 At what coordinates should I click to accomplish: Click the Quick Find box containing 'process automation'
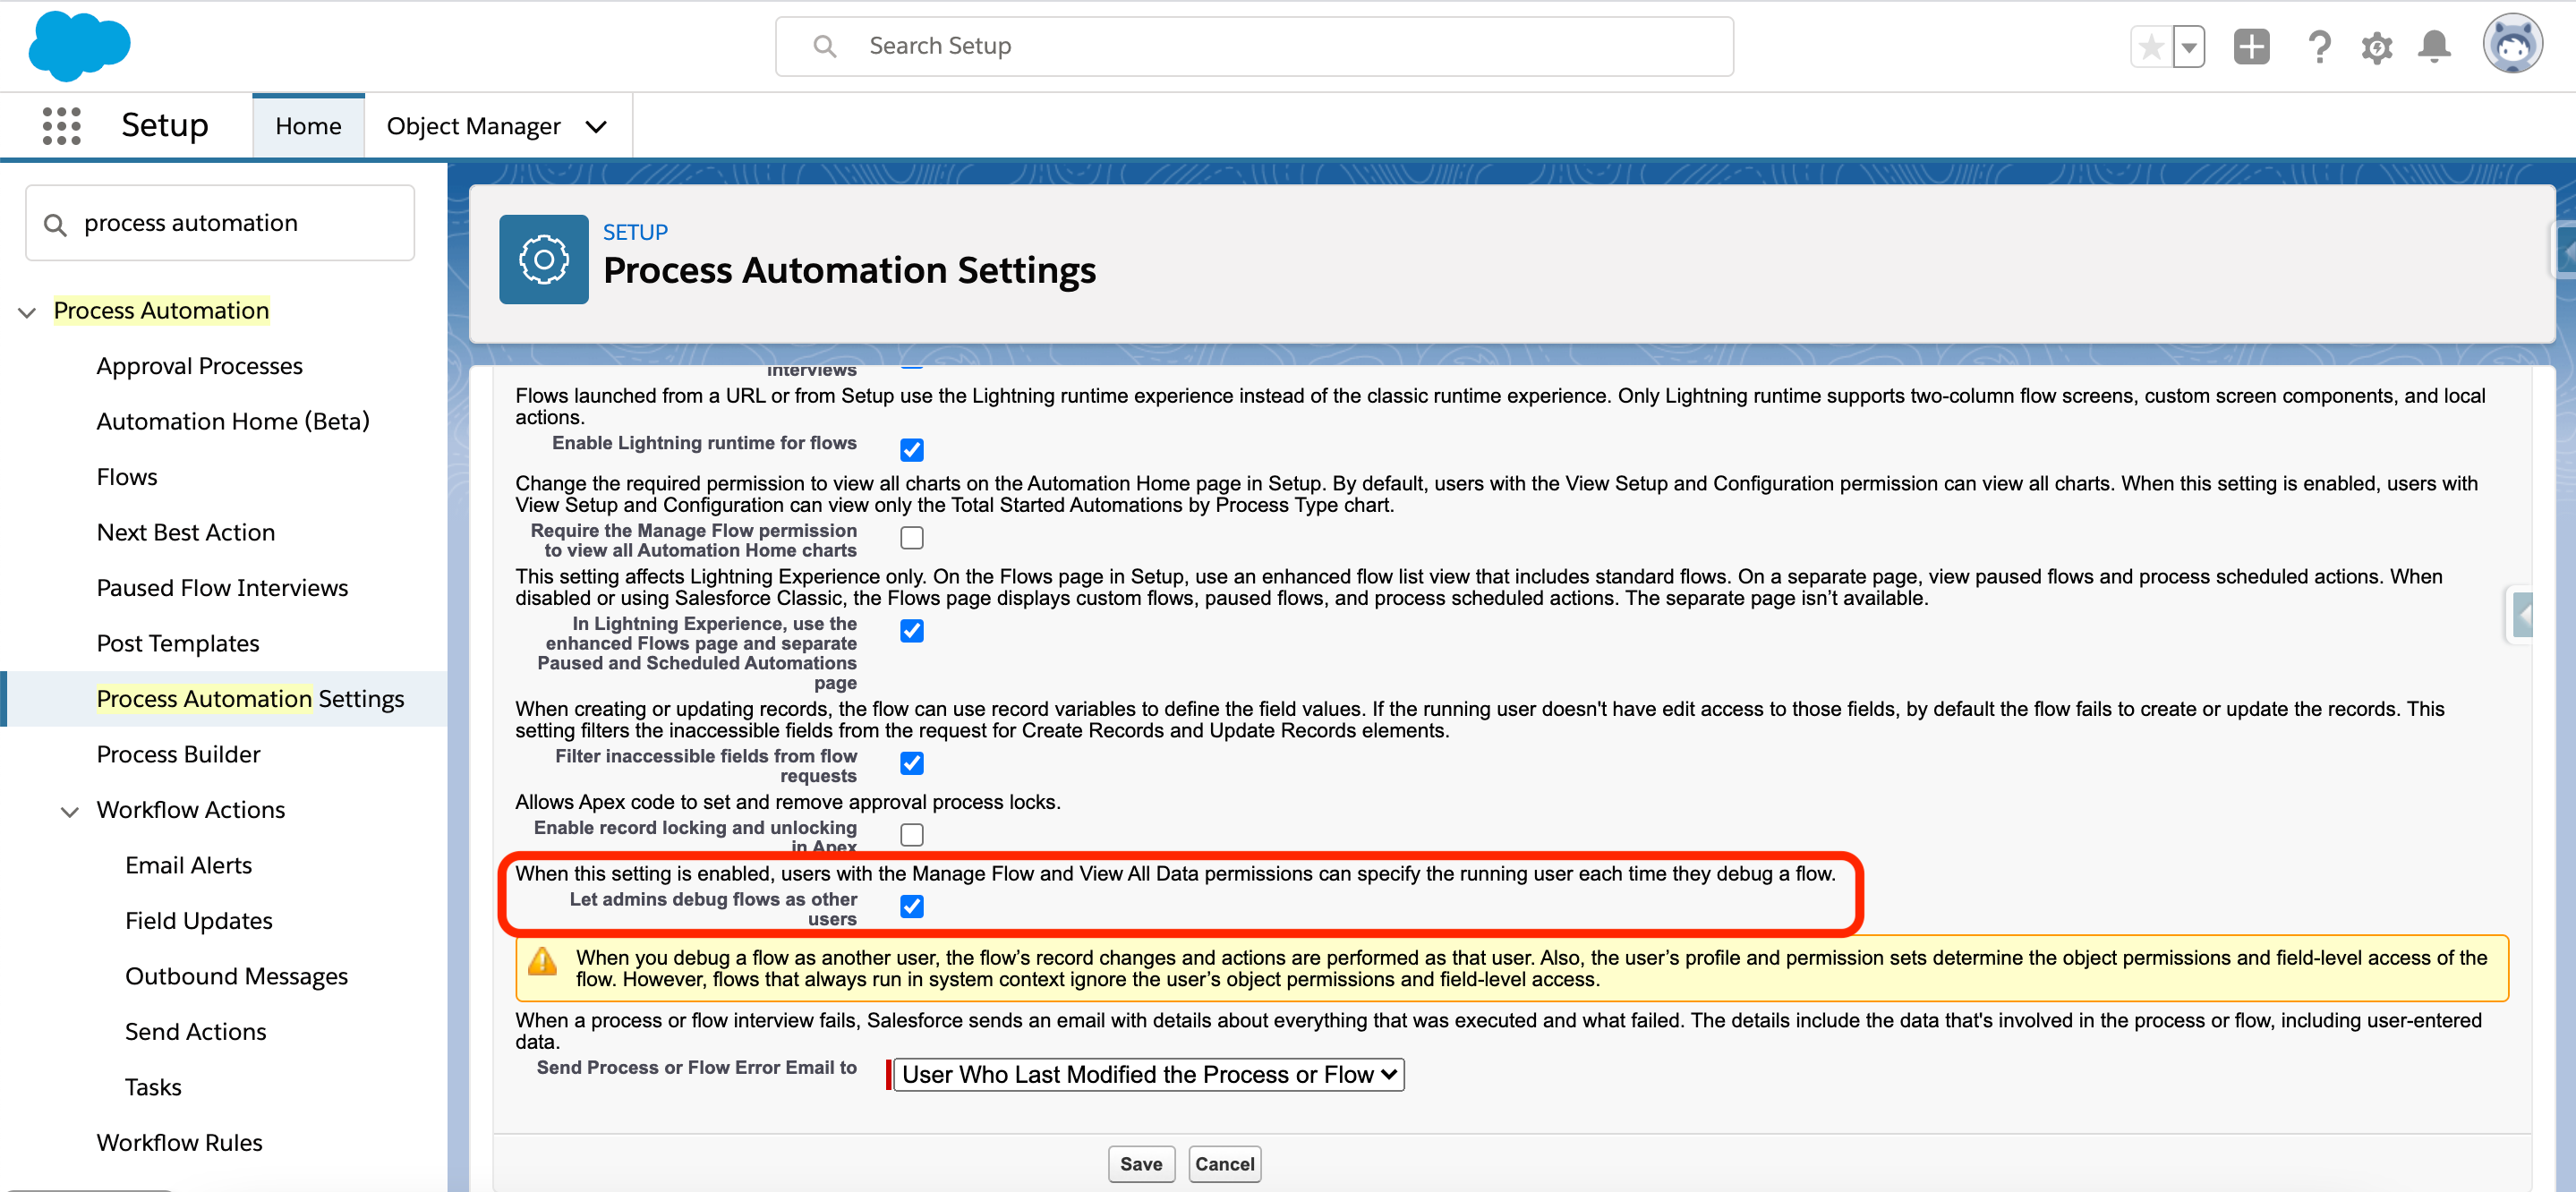pyautogui.click(x=220, y=223)
